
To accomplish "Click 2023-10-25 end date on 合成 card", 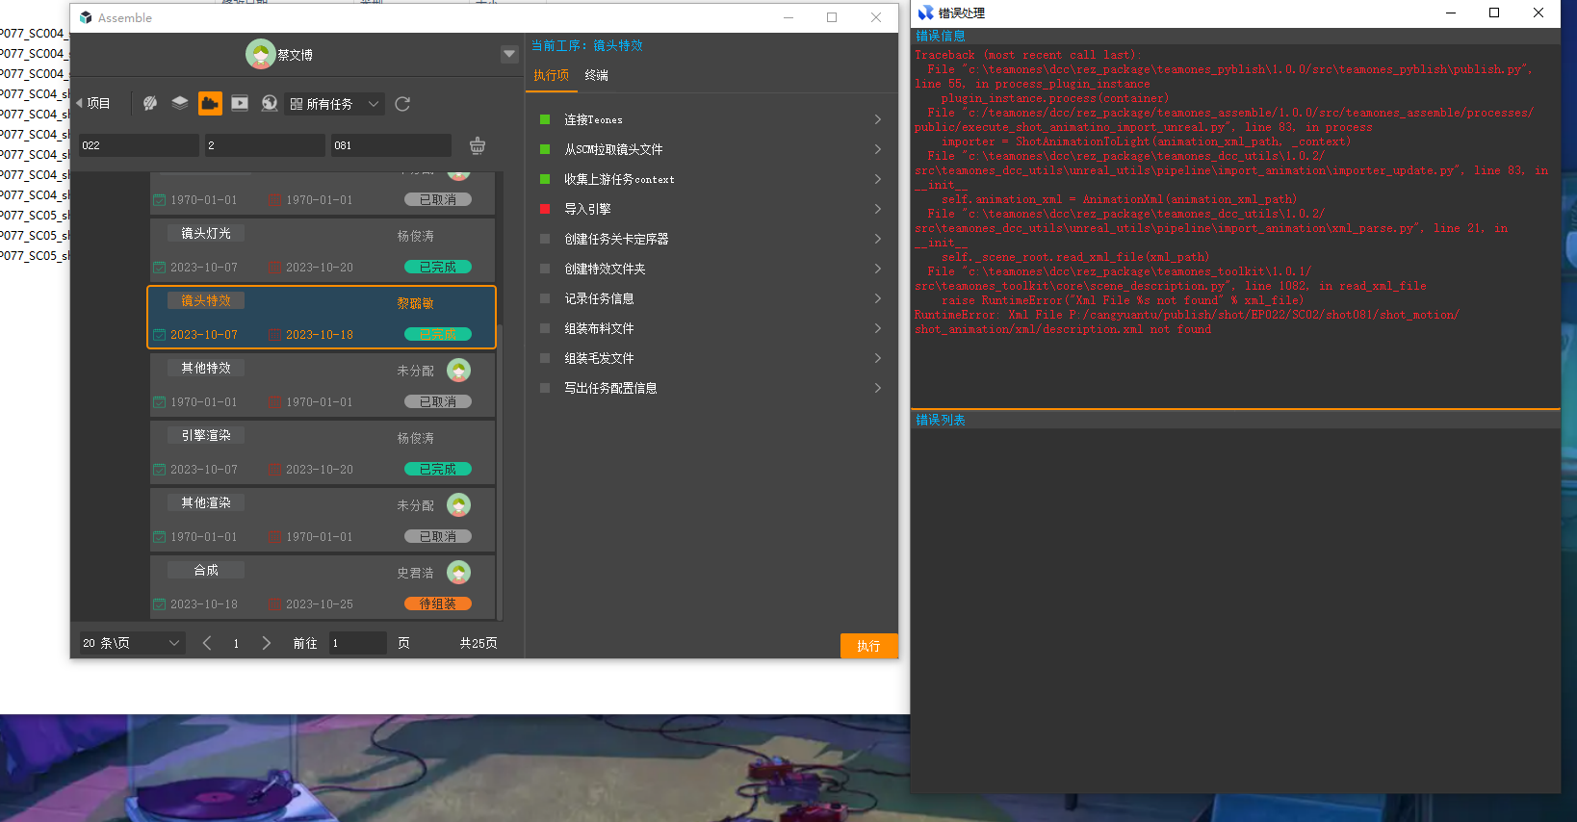I will (x=320, y=604).
